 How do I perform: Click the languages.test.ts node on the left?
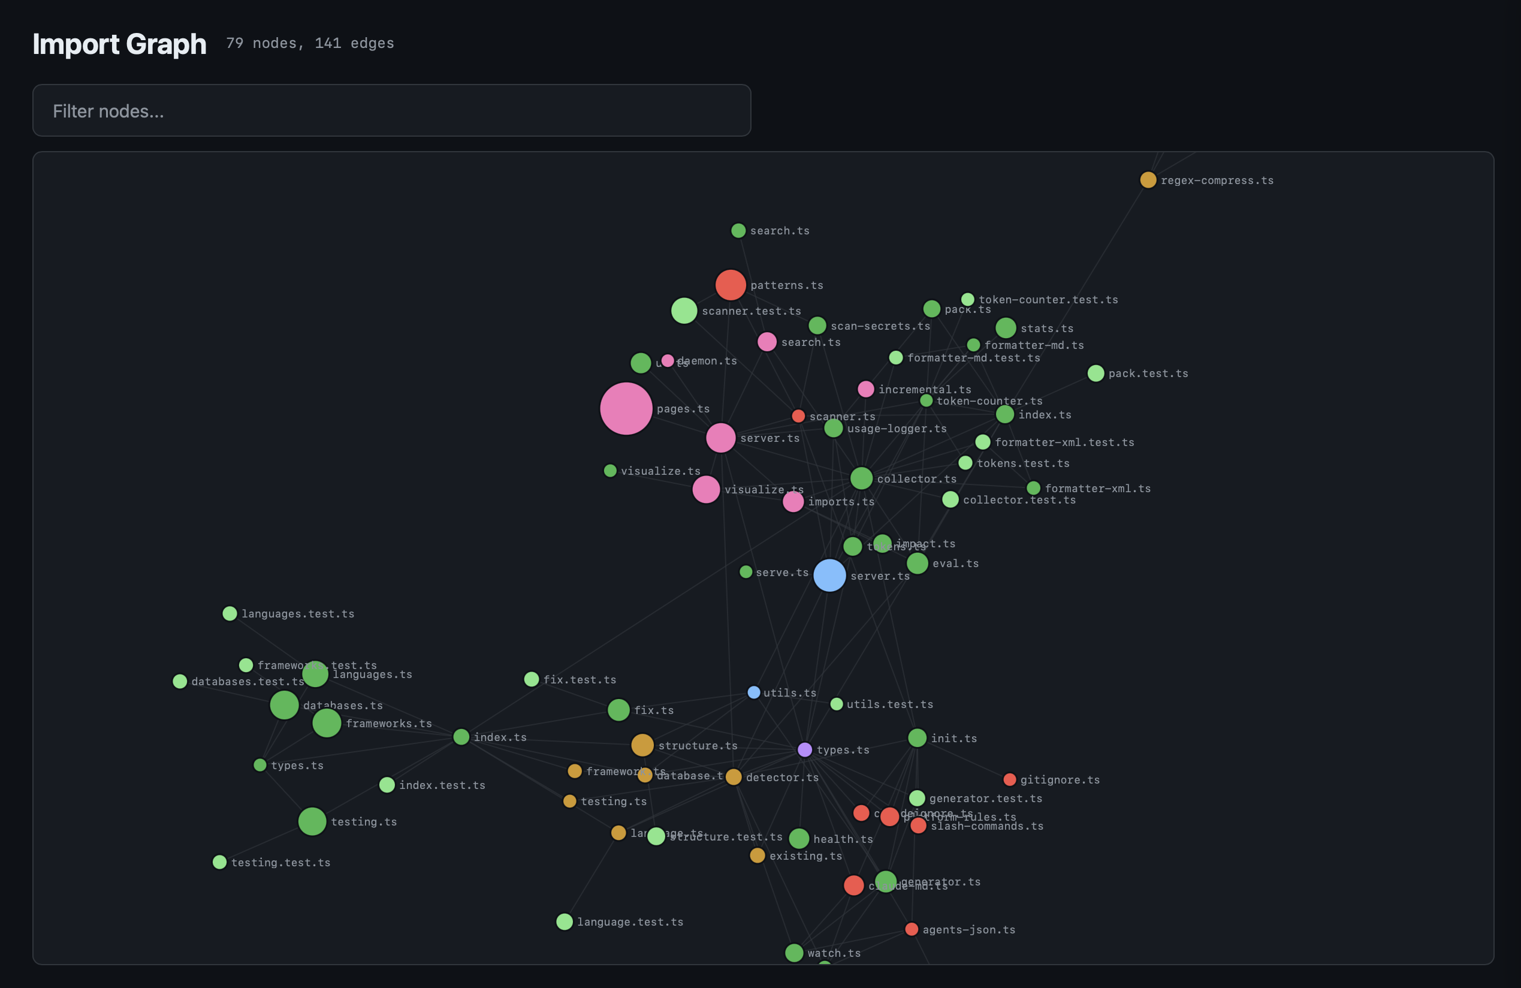coord(229,613)
